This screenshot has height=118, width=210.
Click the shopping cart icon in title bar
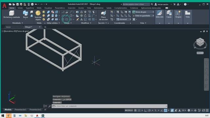tap(174, 4)
